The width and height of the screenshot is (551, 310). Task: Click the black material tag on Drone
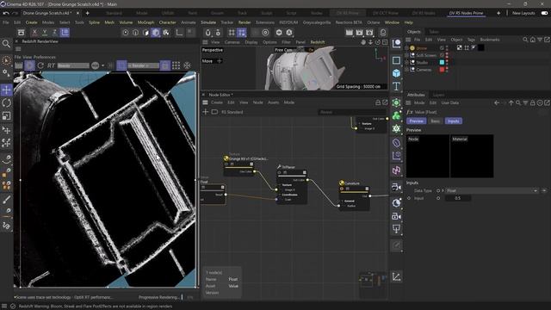click(x=480, y=47)
